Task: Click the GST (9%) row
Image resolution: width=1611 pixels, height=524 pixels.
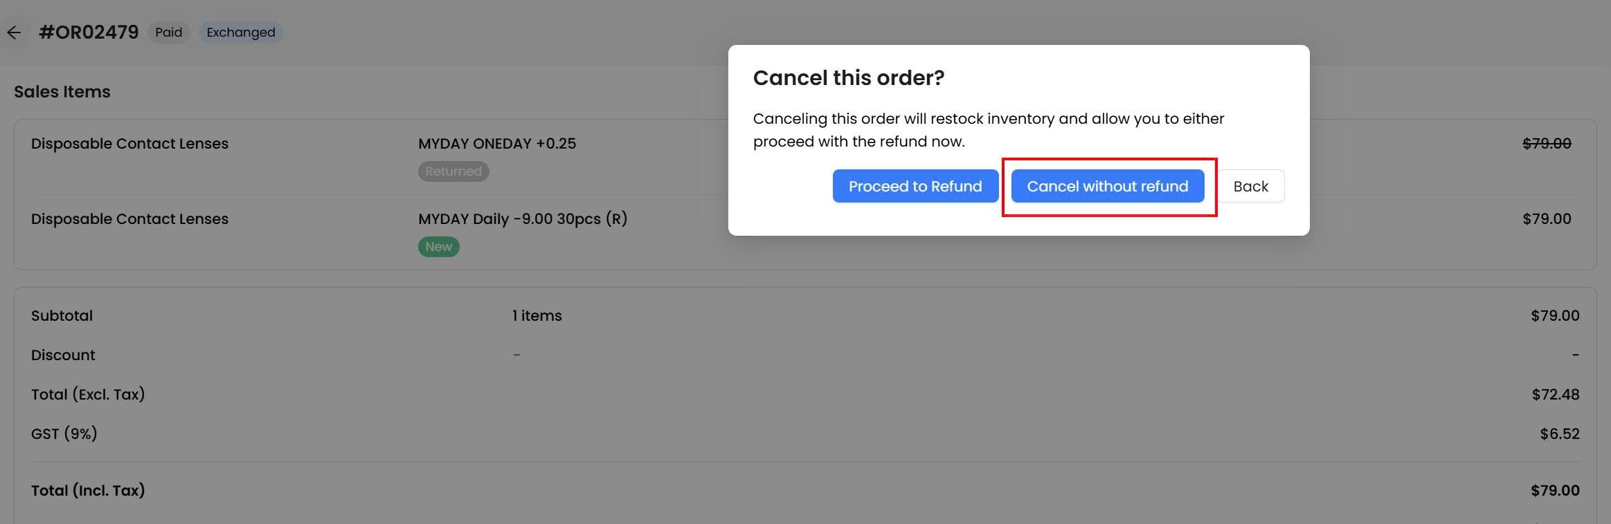Action: coord(805,434)
